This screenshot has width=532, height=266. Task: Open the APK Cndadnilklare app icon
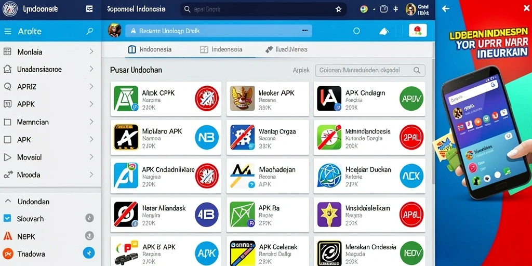126,176
